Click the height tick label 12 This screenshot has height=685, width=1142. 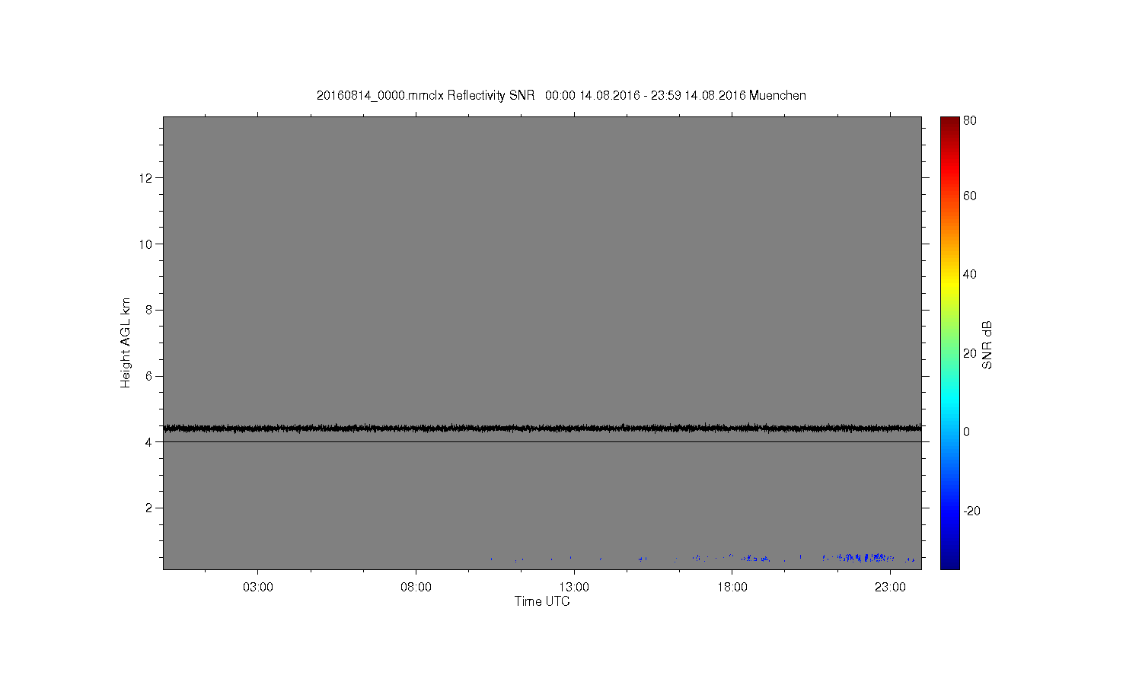click(146, 178)
